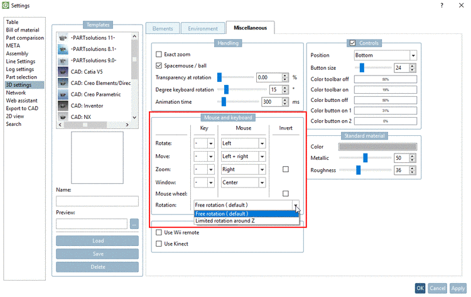Open the Move key dropdown
Image resolution: width=471 pixels, height=297 pixels.
204,156
